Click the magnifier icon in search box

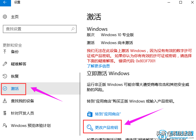click(x=73, y=29)
